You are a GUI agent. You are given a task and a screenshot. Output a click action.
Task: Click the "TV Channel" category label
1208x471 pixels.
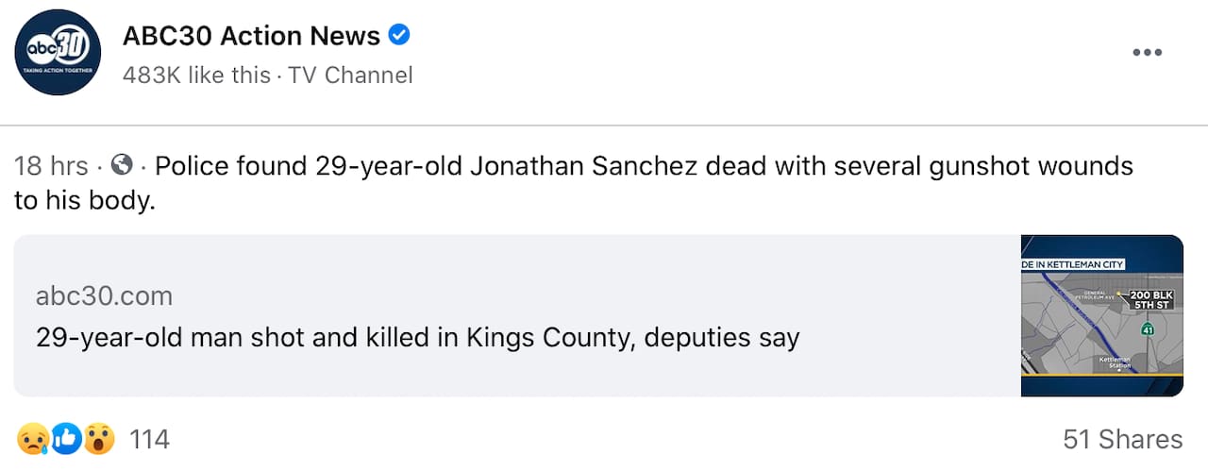point(350,75)
